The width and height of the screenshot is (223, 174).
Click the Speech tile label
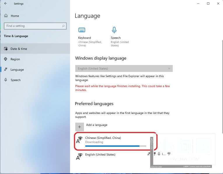point(116,38)
